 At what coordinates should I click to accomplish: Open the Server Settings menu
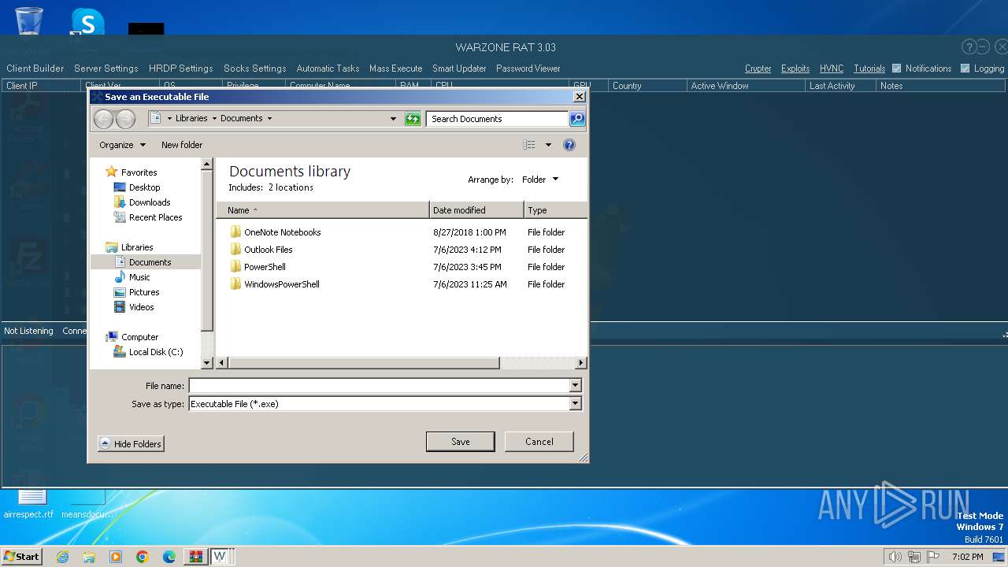click(106, 69)
